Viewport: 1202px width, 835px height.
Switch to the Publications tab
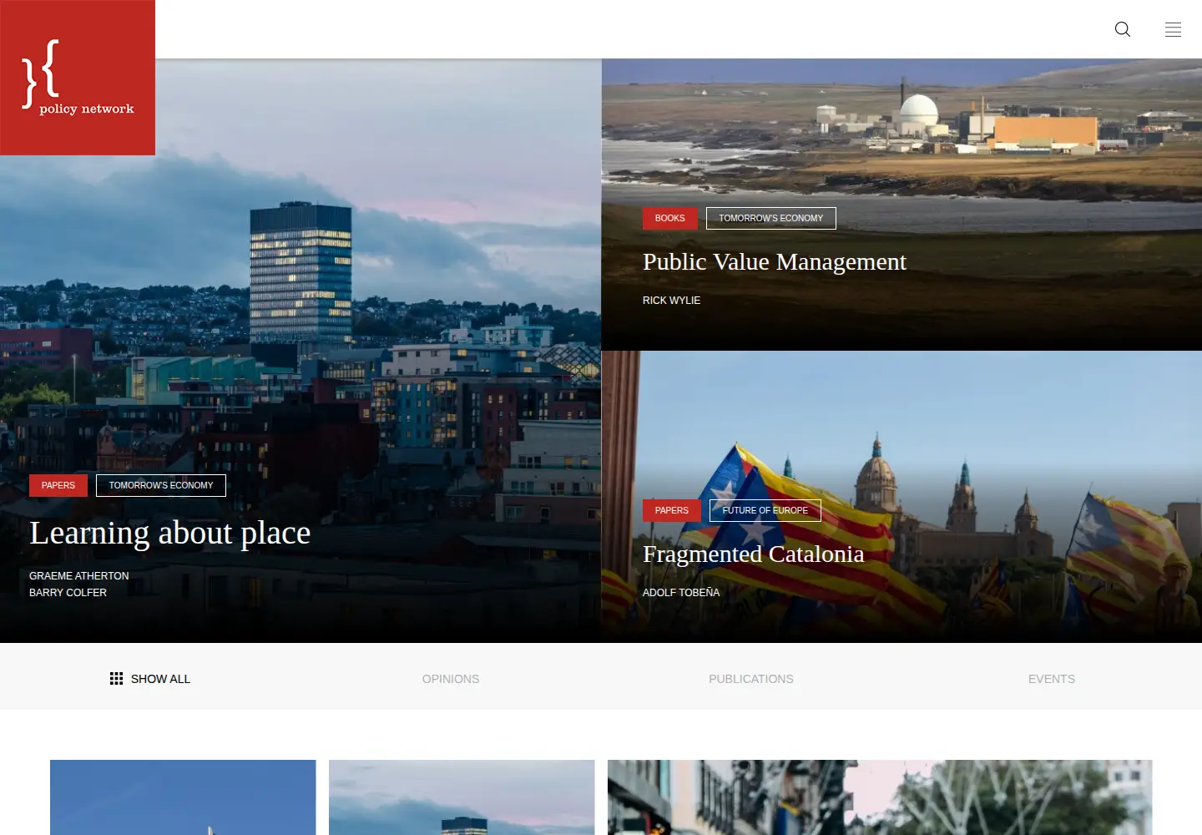751,679
